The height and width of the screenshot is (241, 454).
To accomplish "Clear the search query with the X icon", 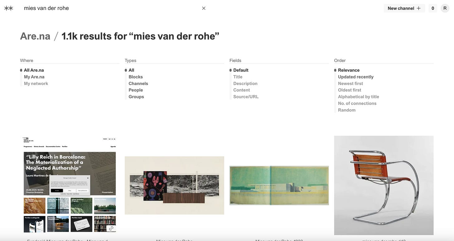I will click(x=204, y=8).
